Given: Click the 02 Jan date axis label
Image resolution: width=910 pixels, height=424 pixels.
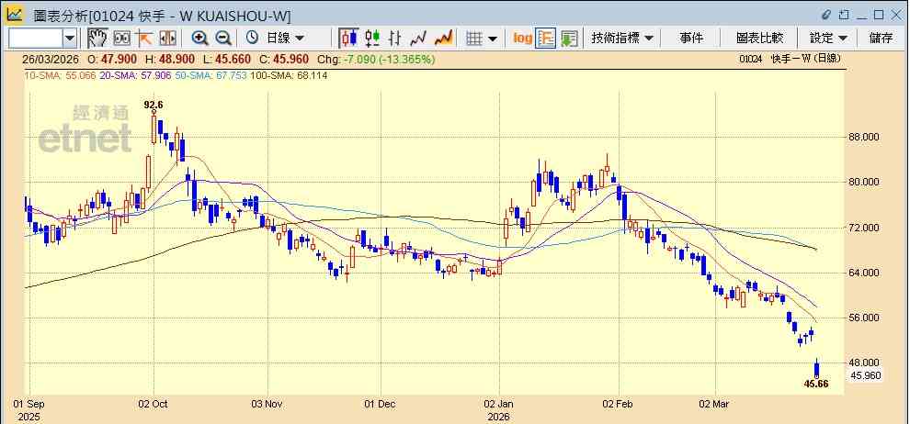Looking at the screenshot, I should point(499,404).
